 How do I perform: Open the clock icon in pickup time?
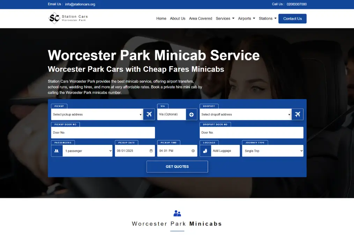(x=193, y=151)
